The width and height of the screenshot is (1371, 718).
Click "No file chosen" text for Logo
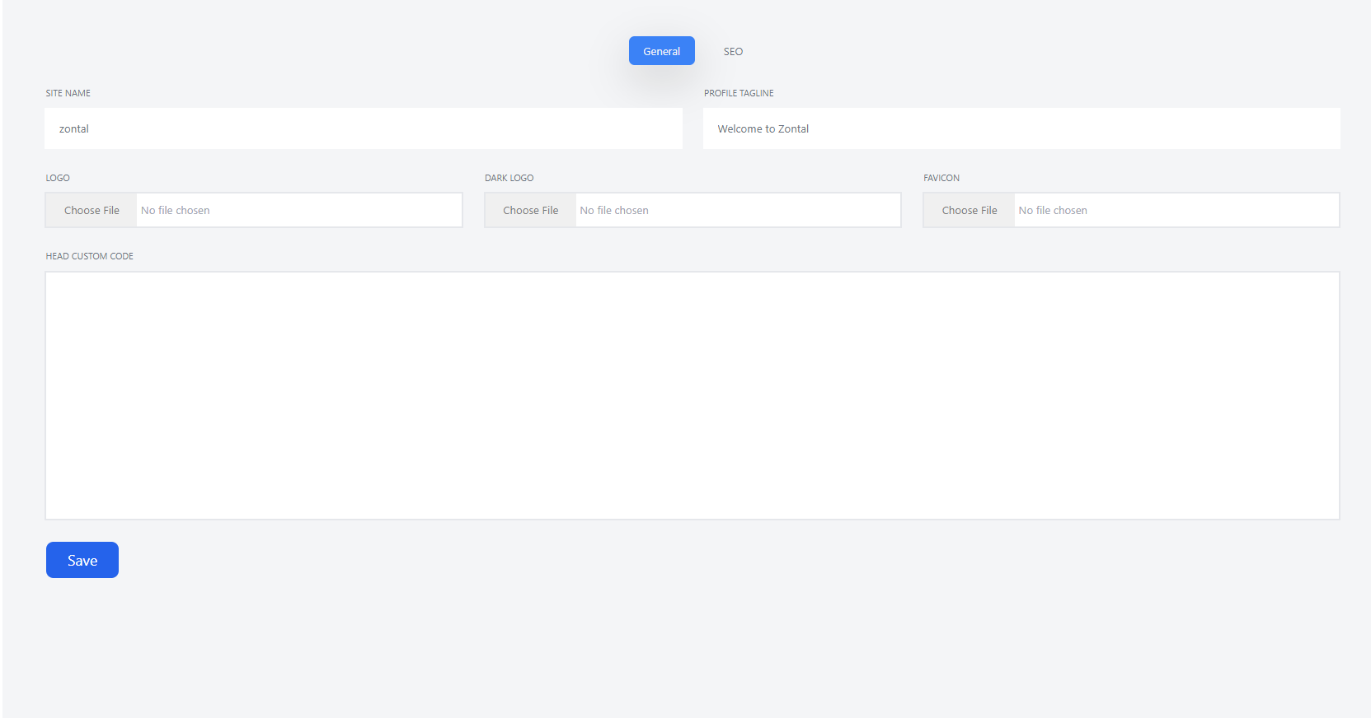pos(176,211)
